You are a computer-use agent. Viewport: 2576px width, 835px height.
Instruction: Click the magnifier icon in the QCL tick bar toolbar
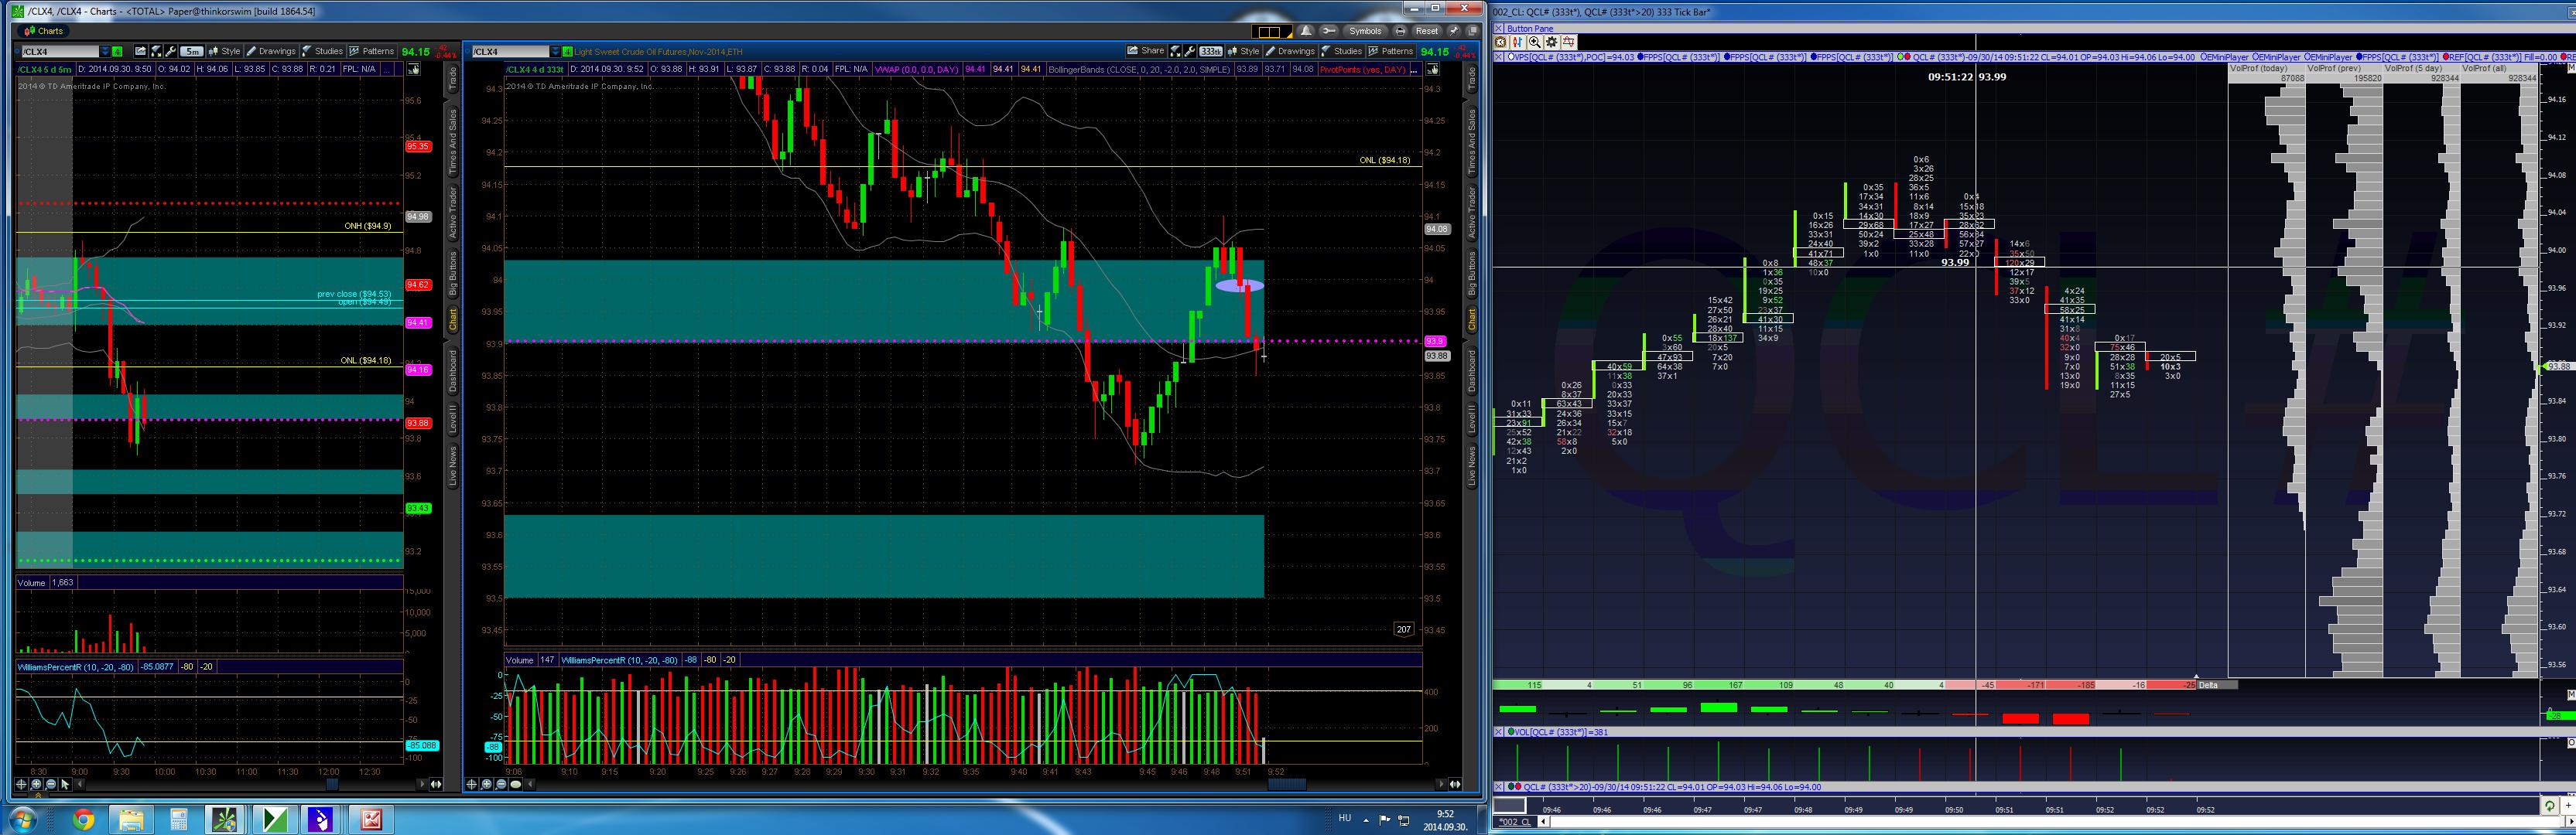coord(1534,42)
